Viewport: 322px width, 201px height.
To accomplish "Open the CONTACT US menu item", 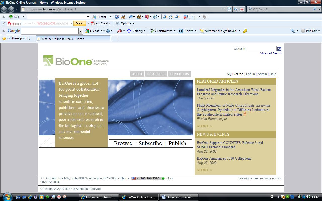I will pos(180,74).
